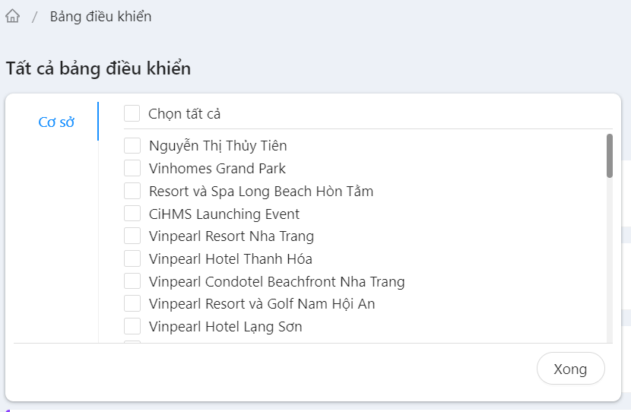631x412 pixels.
Task: Check the Chọn tất cả checkbox
Action: point(132,113)
